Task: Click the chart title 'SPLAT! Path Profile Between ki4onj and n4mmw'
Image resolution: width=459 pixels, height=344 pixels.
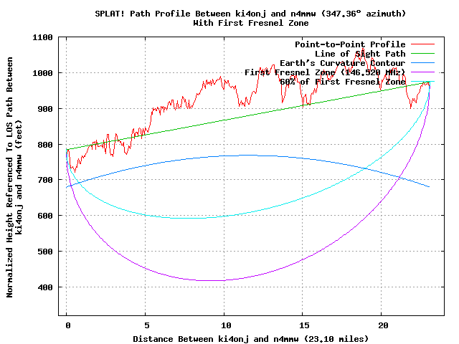Action: click(x=207, y=14)
